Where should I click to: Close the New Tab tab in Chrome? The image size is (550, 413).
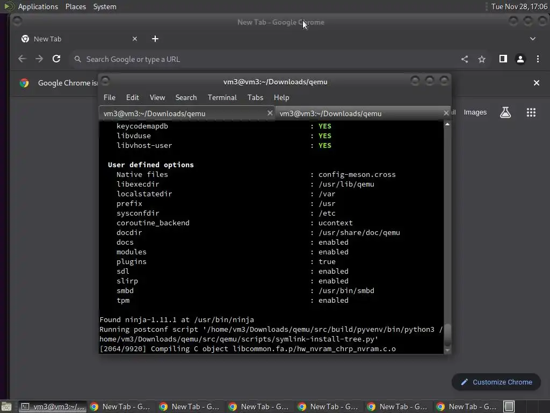point(135,39)
